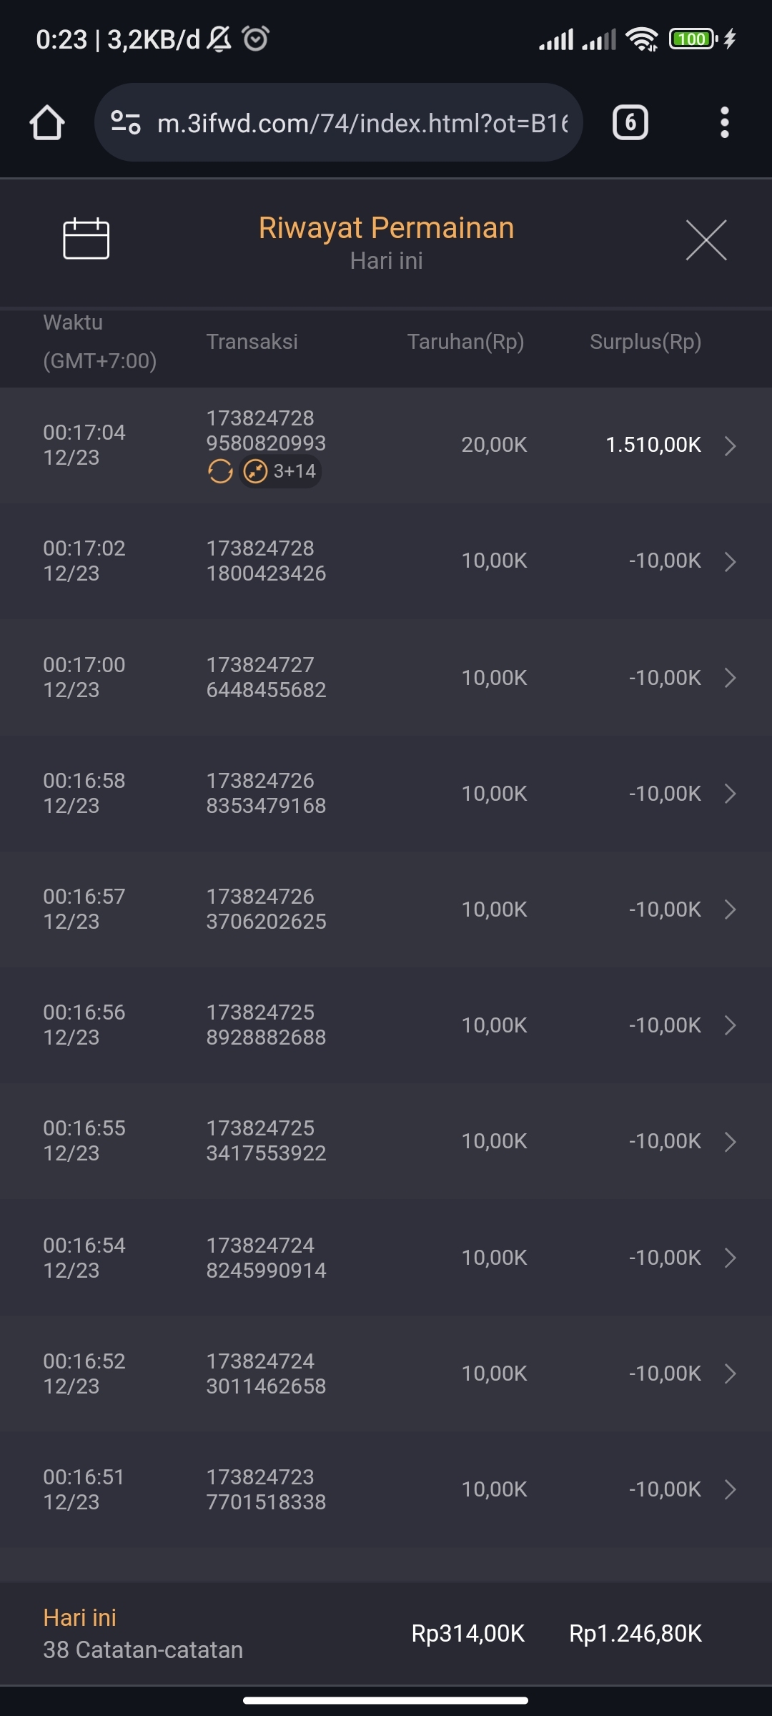This screenshot has width=772, height=1716.
Task: Expand the 00:16:56 transaction chevron
Action: click(x=730, y=1025)
